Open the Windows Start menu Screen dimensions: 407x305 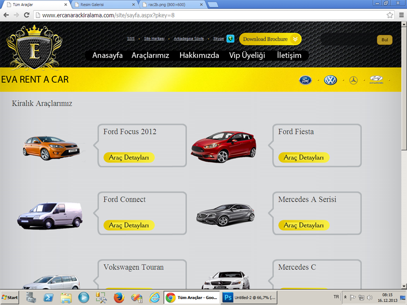10,297
